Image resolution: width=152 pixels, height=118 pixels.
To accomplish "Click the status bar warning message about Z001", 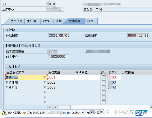I will (55, 113).
